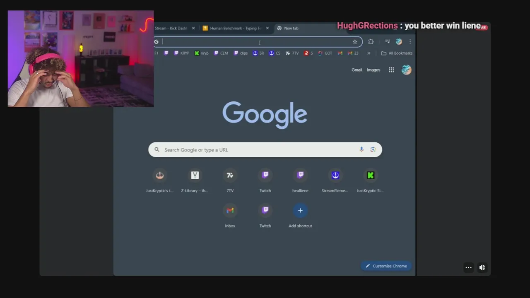Open the GOT bookmark
The image size is (530, 298).
325,53
